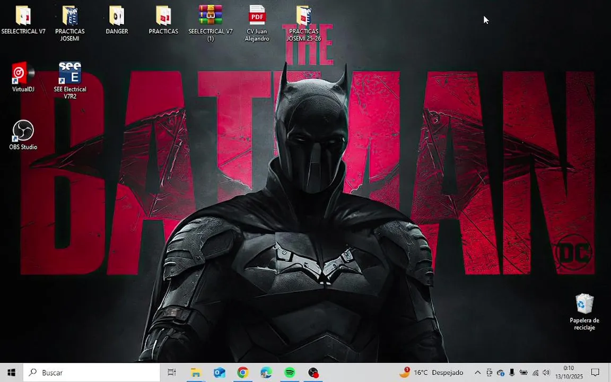Open the OneDrive cloud tray icon
611x382 pixels.
(x=501, y=372)
